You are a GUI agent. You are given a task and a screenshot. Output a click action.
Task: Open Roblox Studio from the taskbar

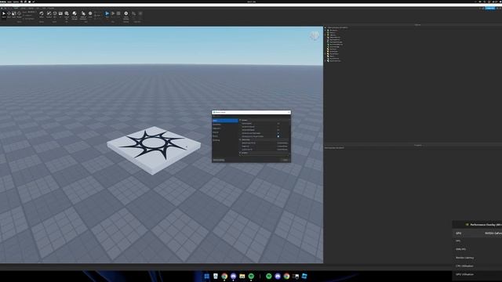(x=304, y=276)
